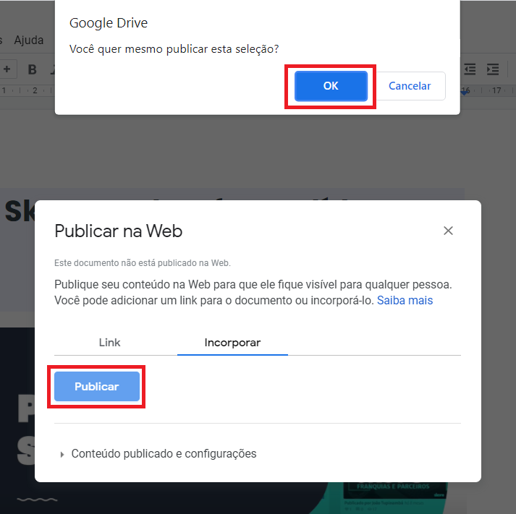Click the decrease indent icon
This screenshot has height=514, width=516.
[x=470, y=69]
